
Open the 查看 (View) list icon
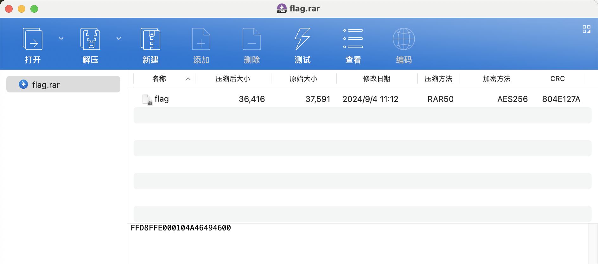point(353,39)
